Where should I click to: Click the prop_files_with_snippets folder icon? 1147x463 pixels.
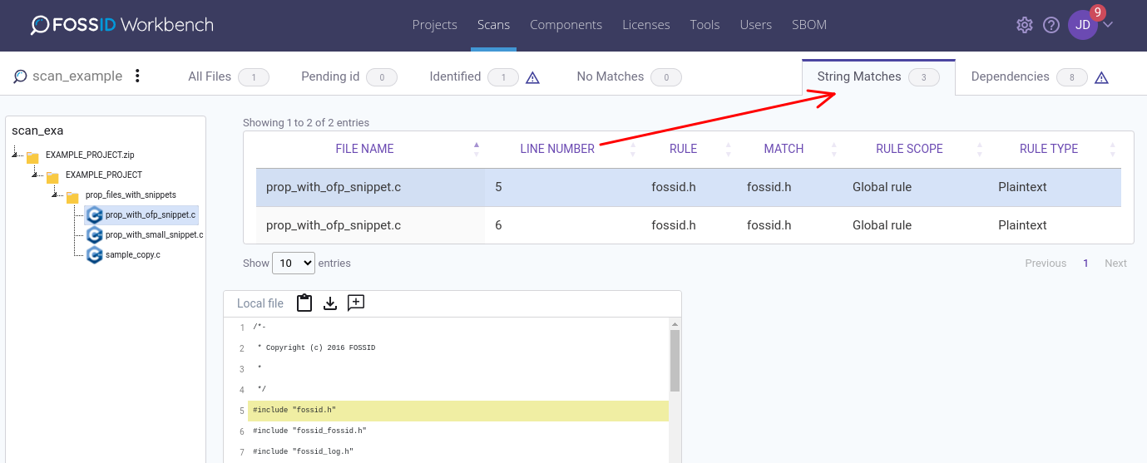[x=72, y=196]
